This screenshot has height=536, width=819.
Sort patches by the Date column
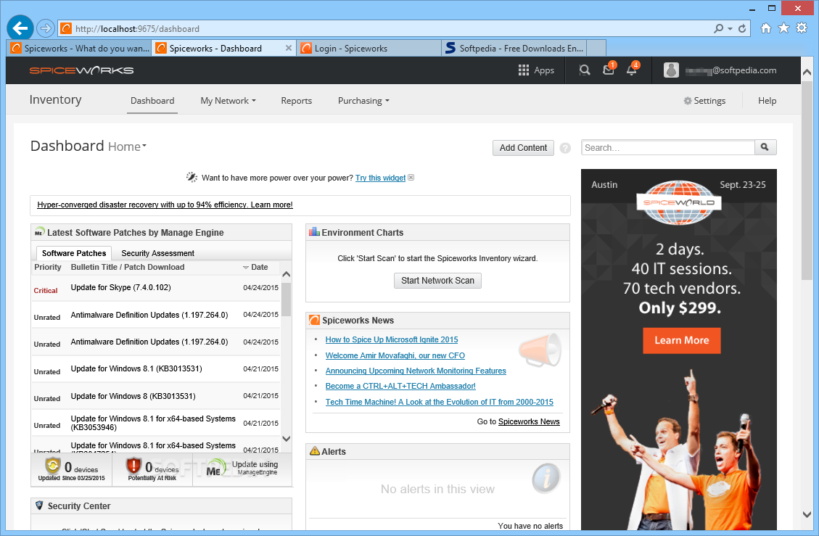pos(255,267)
